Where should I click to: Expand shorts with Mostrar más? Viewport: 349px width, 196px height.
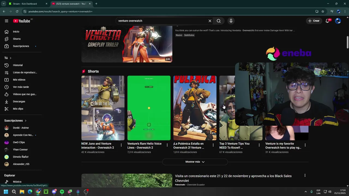195,162
